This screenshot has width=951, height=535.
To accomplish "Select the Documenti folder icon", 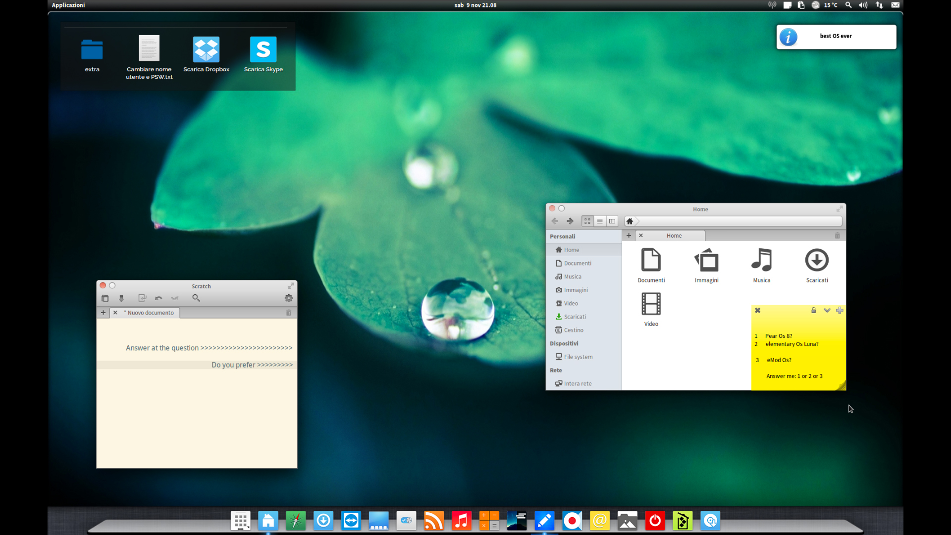I will [651, 266].
